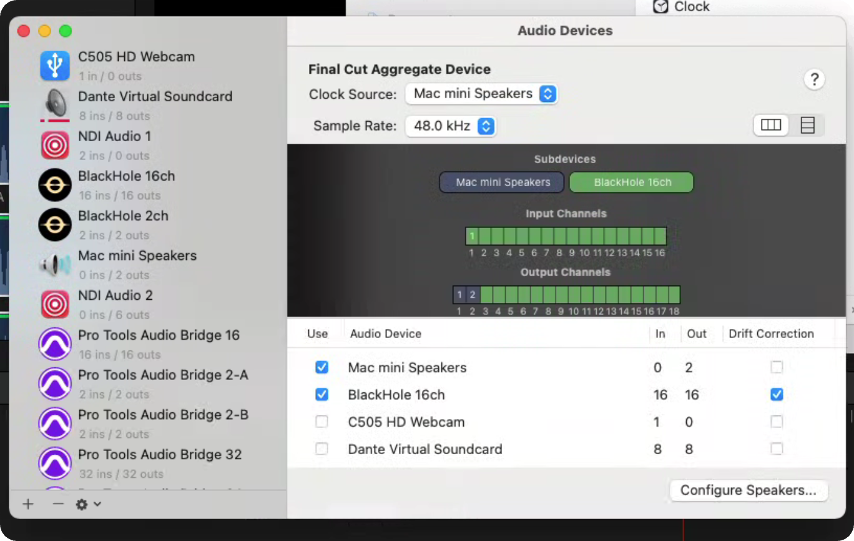
Task: Click the '16 ins / 16 outs' text under BlackHole 16ch
Action: [x=120, y=196]
